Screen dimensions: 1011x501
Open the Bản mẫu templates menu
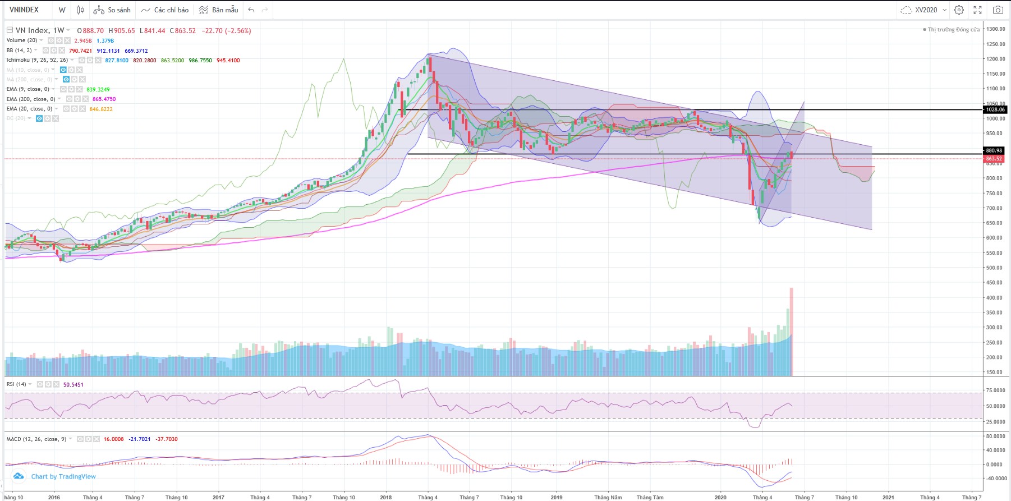(x=218, y=10)
